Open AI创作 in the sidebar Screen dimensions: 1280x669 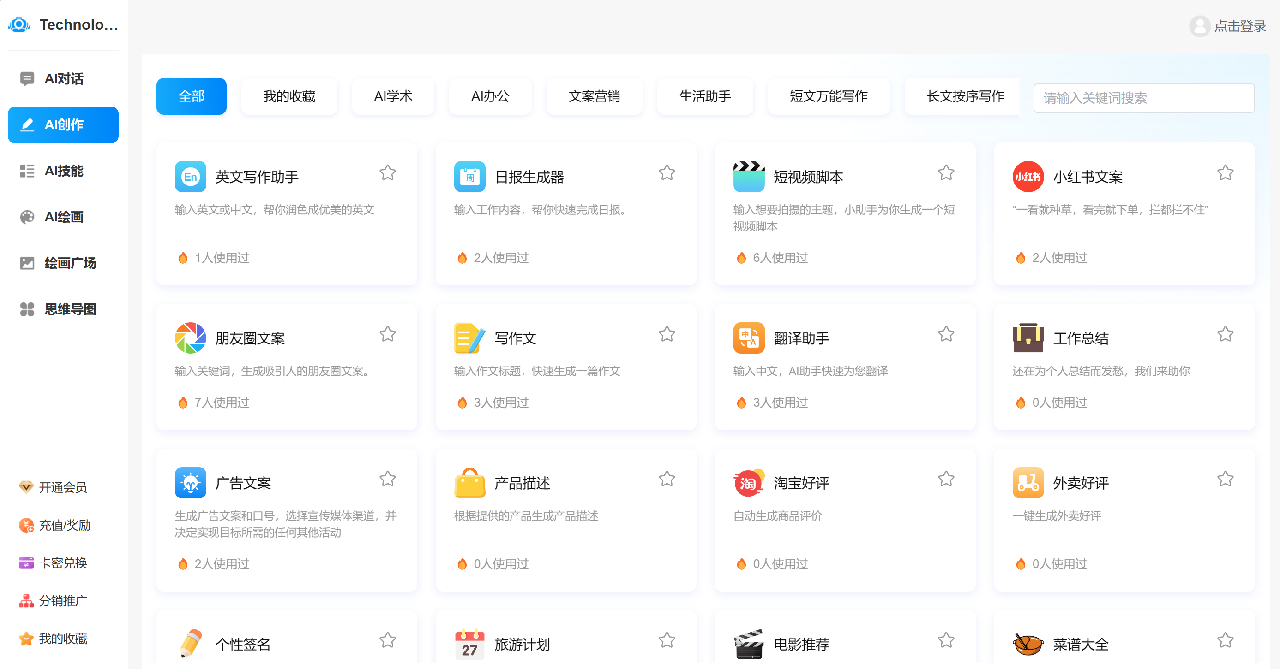63,124
